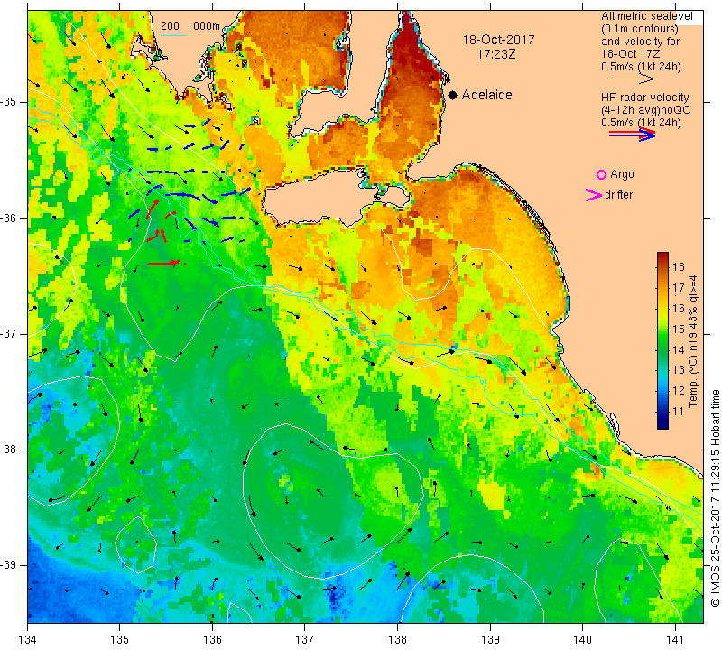Click the 'HF radar velocity' legend heading
The image size is (722, 650).
[644, 97]
